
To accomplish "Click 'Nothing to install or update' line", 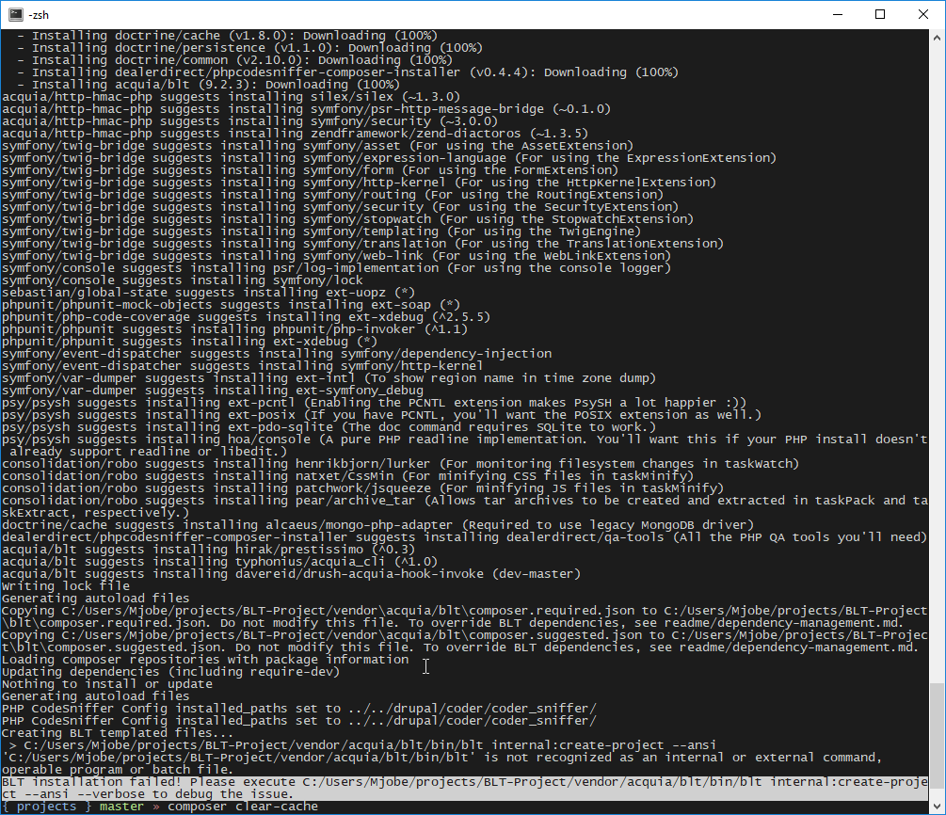I will tap(106, 684).
